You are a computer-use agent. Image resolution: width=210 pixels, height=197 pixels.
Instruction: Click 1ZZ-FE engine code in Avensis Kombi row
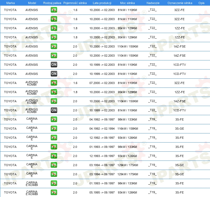179,92
